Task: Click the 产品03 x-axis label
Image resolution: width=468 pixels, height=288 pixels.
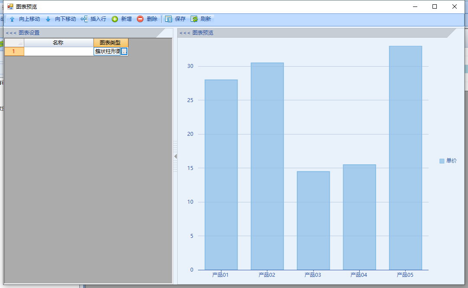Action: coord(313,275)
